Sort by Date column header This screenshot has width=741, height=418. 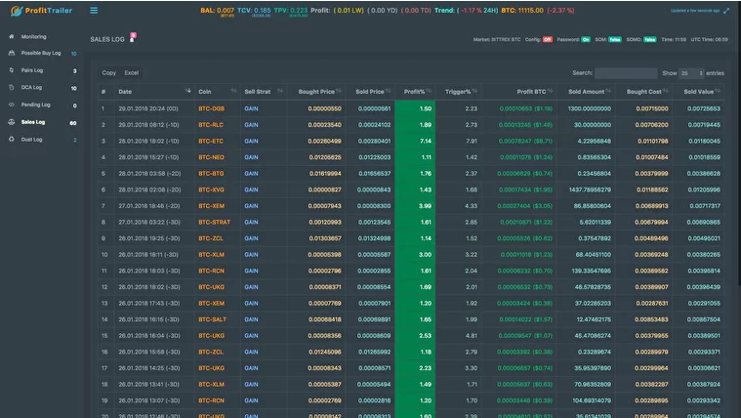[x=154, y=92]
